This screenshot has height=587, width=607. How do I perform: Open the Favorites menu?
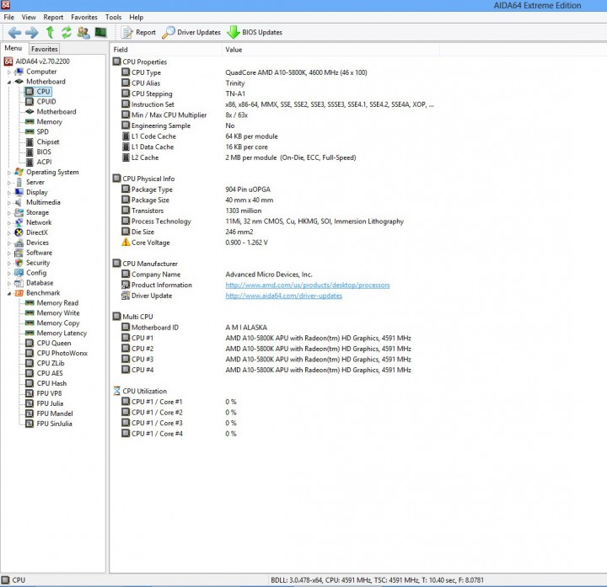[x=84, y=17]
